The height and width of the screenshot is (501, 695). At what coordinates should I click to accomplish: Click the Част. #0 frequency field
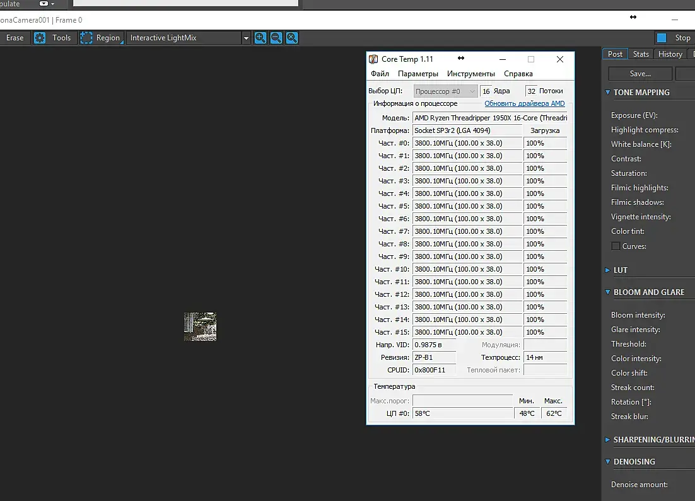(467, 143)
